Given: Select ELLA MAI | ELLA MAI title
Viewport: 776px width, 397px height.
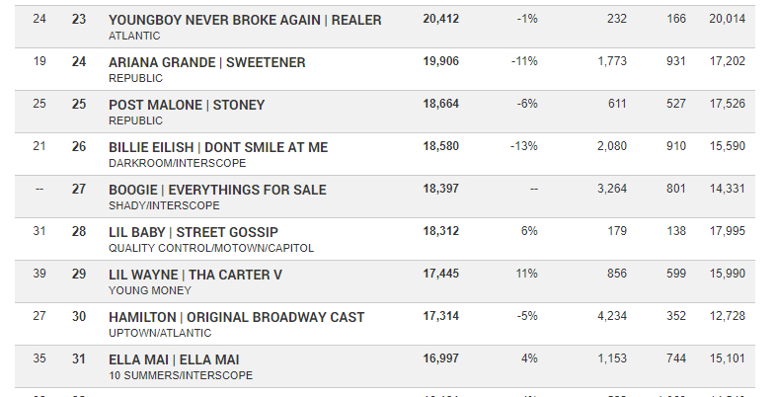Looking at the screenshot, I should pos(174,359).
